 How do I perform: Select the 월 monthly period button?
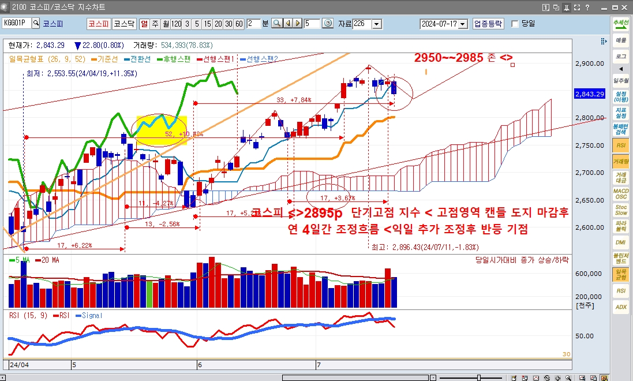click(x=166, y=24)
